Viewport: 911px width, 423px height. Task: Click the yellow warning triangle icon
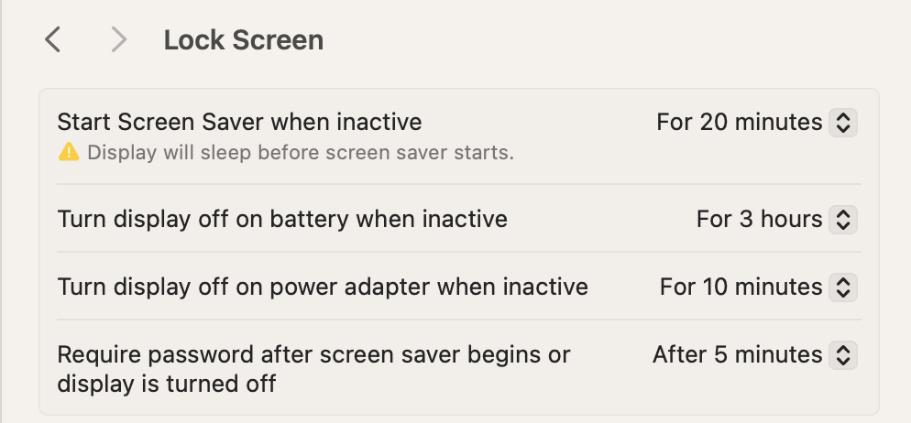(69, 152)
